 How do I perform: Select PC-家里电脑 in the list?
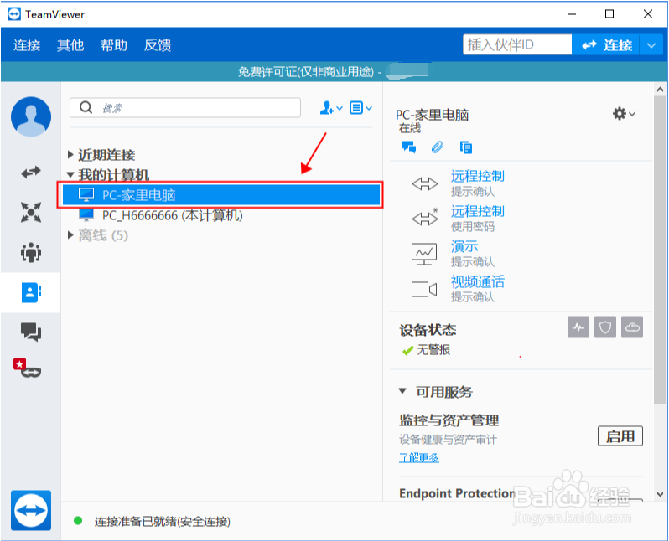[x=221, y=195]
